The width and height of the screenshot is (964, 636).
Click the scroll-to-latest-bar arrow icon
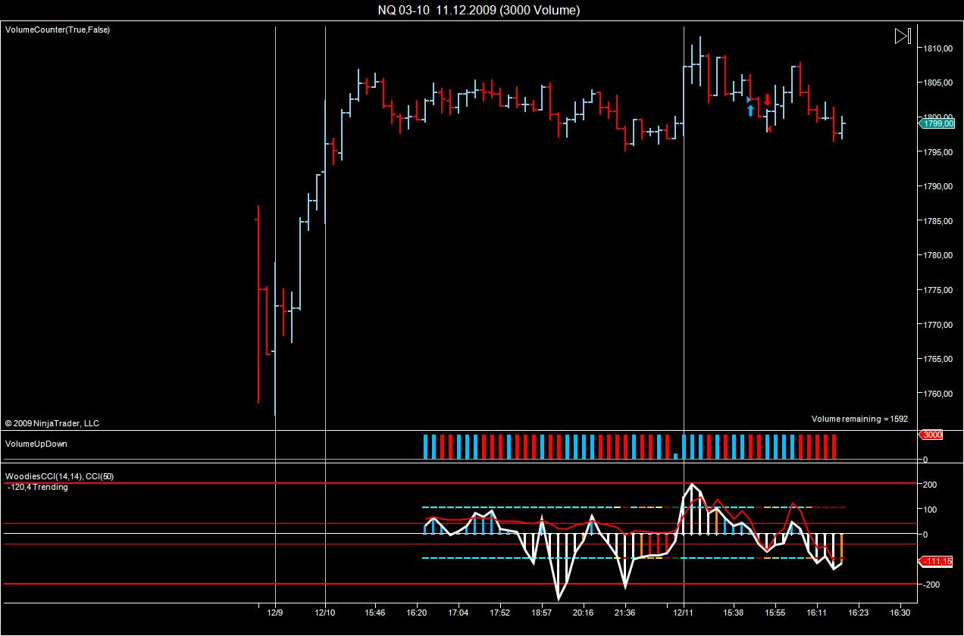[x=902, y=36]
